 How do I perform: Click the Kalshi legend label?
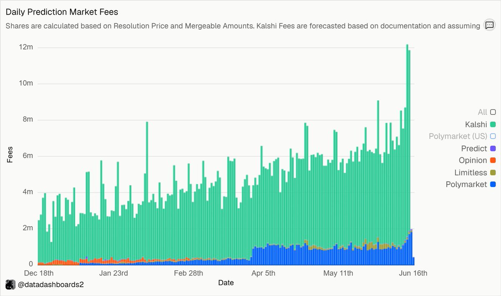tap(476, 124)
